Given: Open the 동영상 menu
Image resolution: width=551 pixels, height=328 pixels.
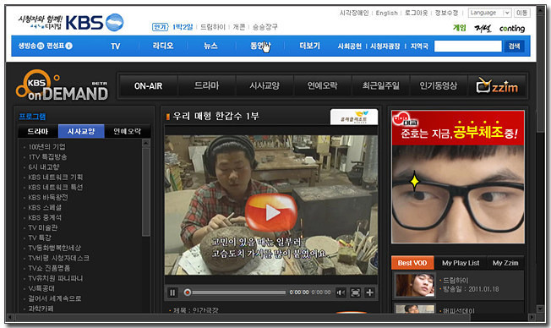Looking at the screenshot, I should pos(260,46).
